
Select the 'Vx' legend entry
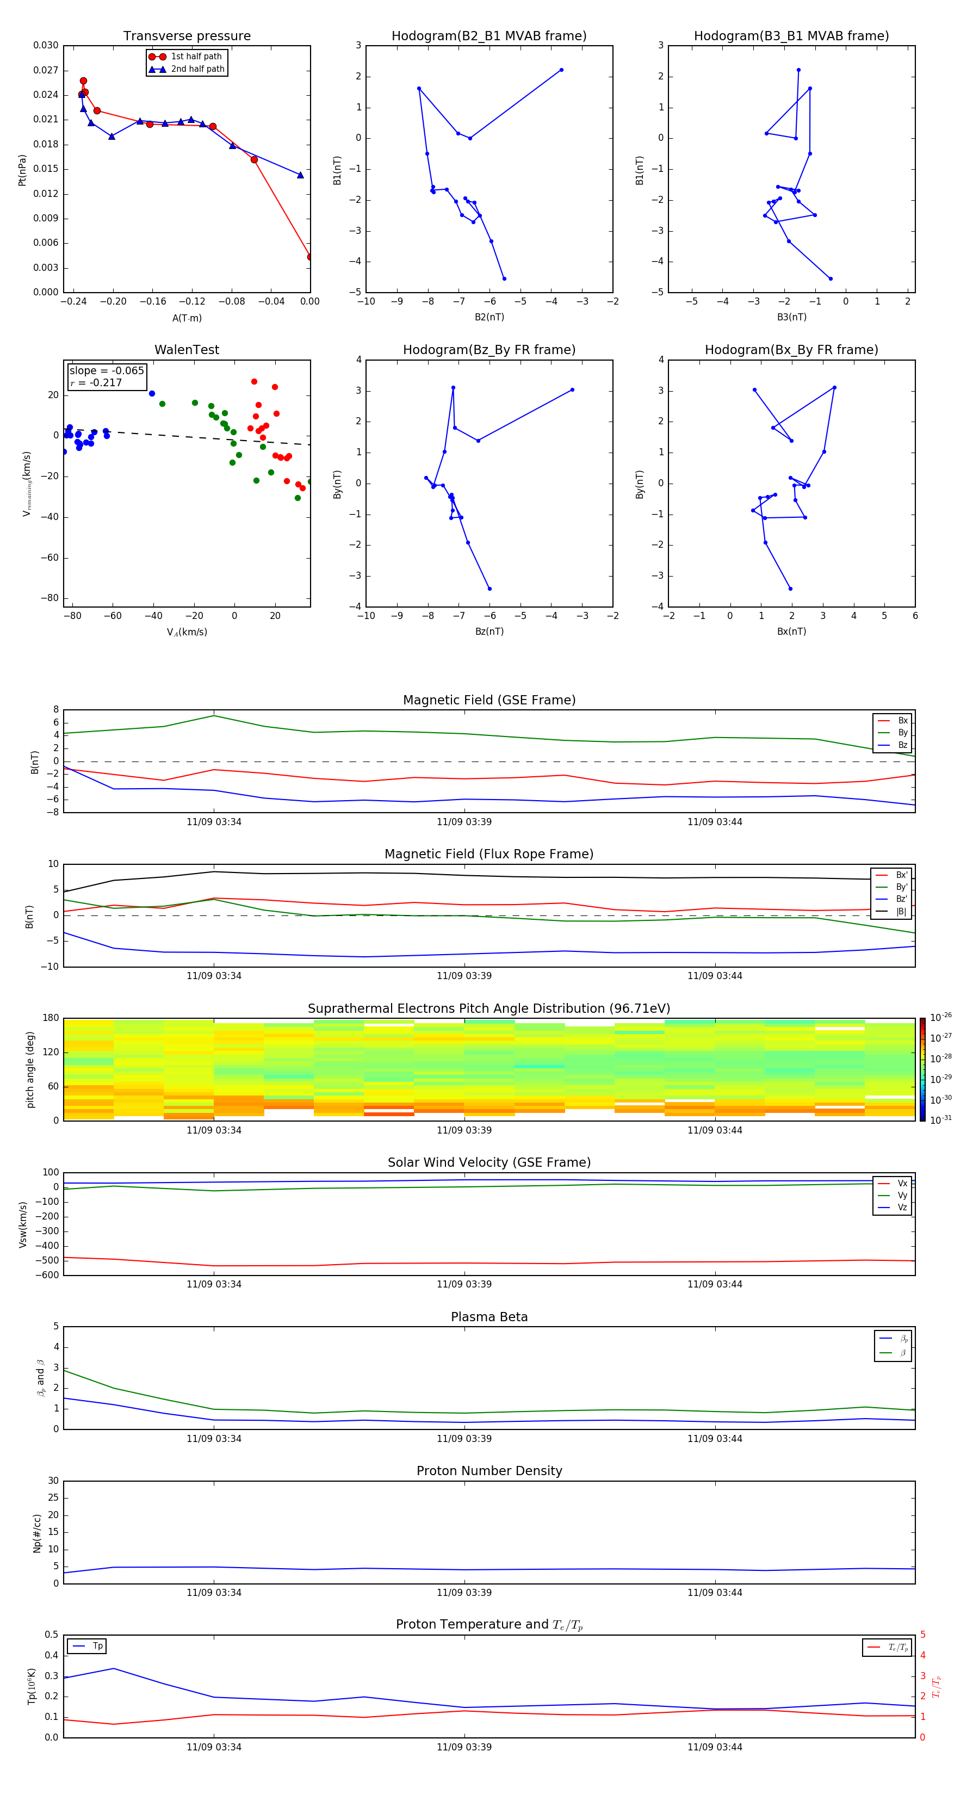coord(893,1184)
